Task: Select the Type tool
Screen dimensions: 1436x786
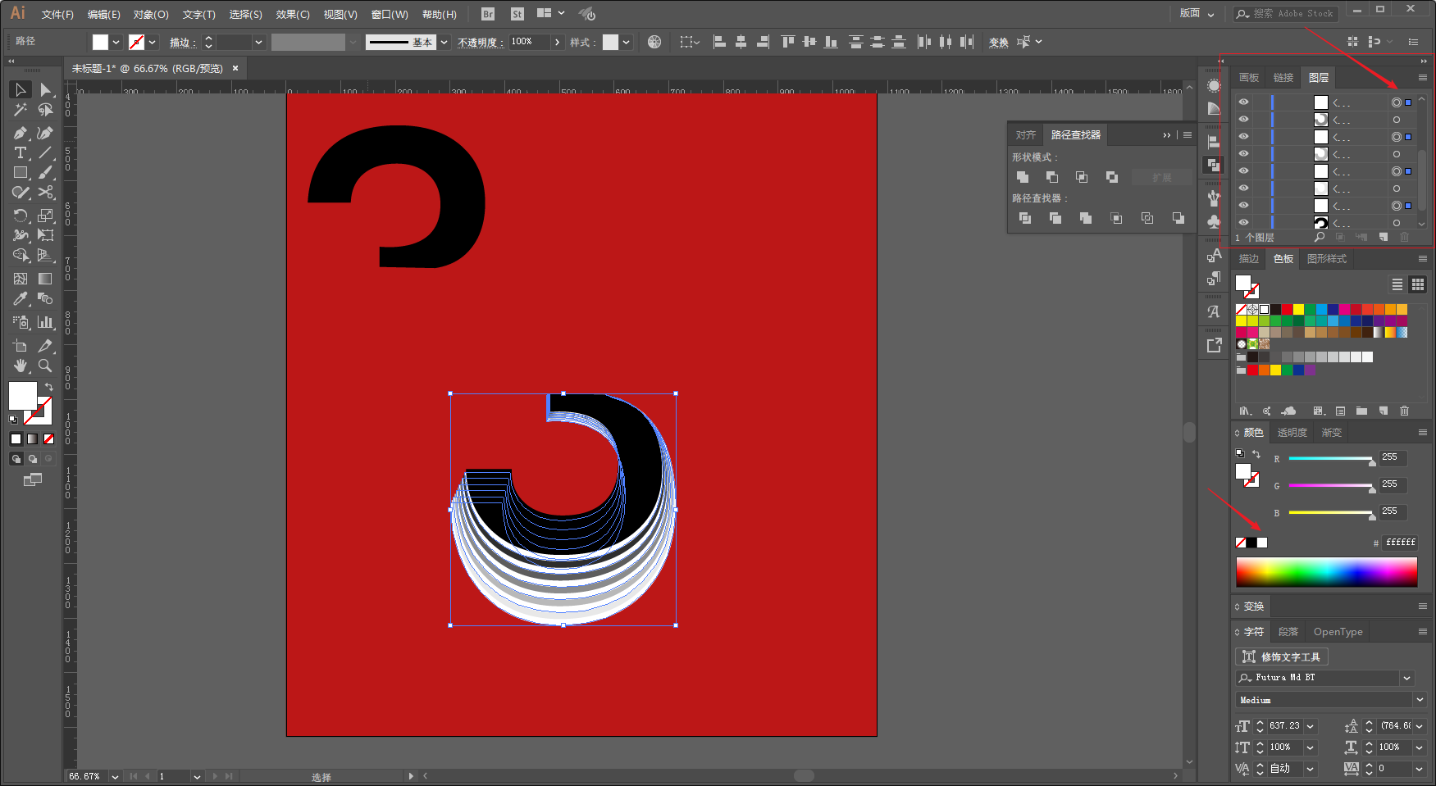Action: tap(21, 153)
